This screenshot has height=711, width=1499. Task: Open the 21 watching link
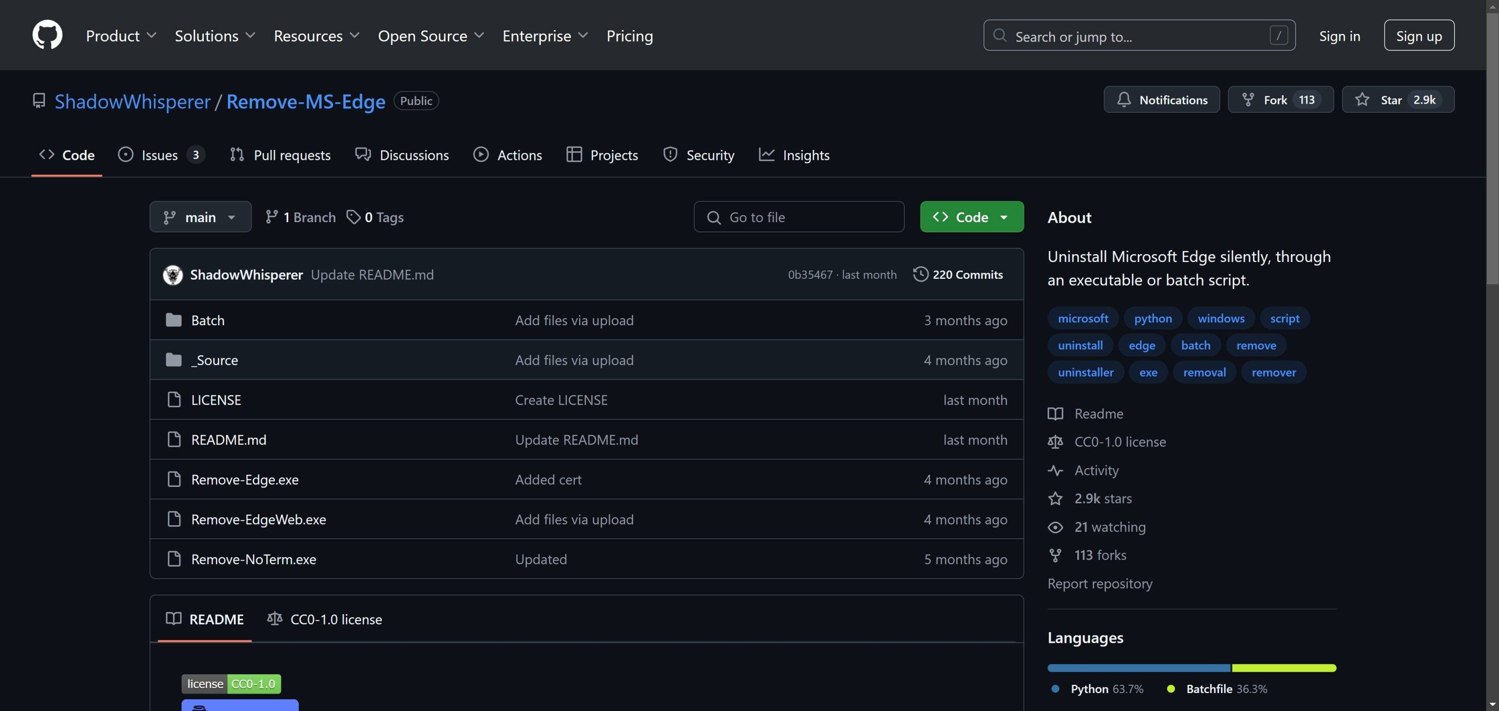click(x=1109, y=527)
